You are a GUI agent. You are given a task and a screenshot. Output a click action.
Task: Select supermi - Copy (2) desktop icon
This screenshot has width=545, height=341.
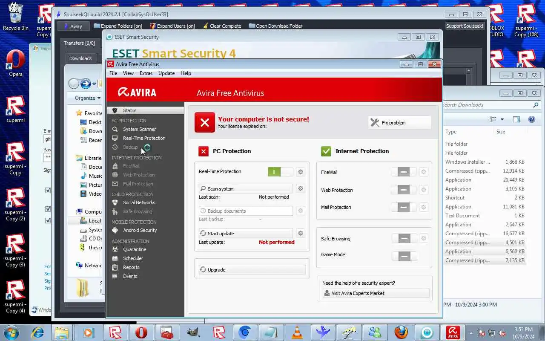16,205
